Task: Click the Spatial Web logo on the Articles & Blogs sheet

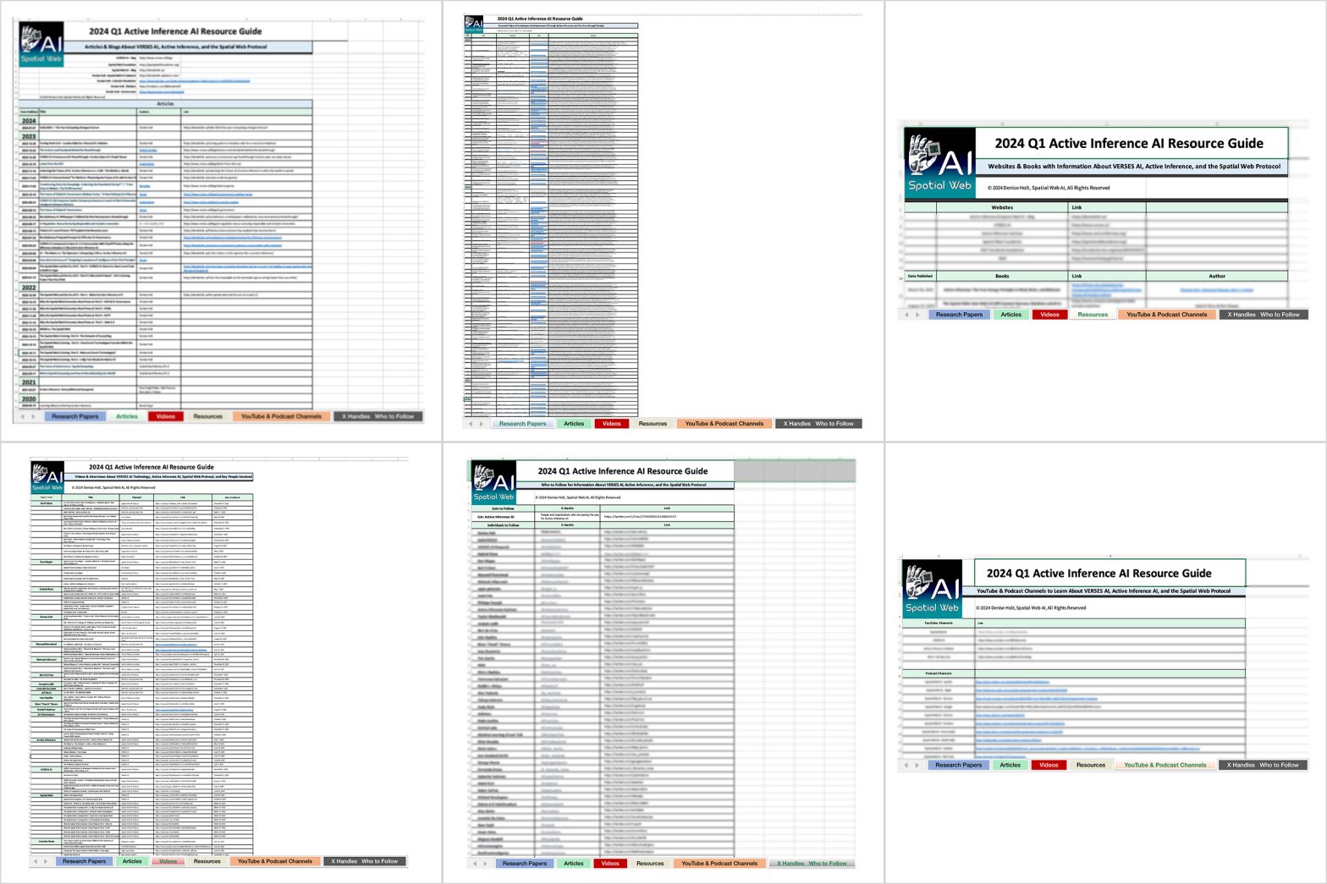Action: (41, 44)
